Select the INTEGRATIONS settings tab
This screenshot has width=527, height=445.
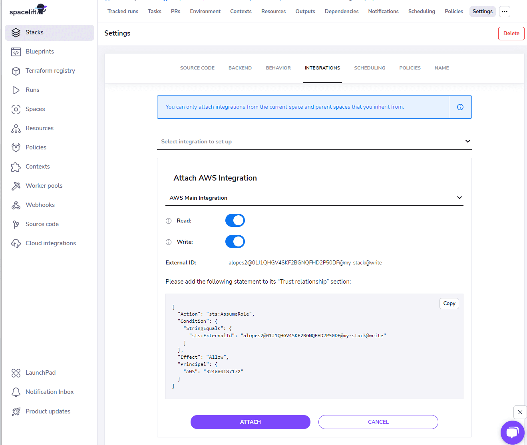click(322, 68)
